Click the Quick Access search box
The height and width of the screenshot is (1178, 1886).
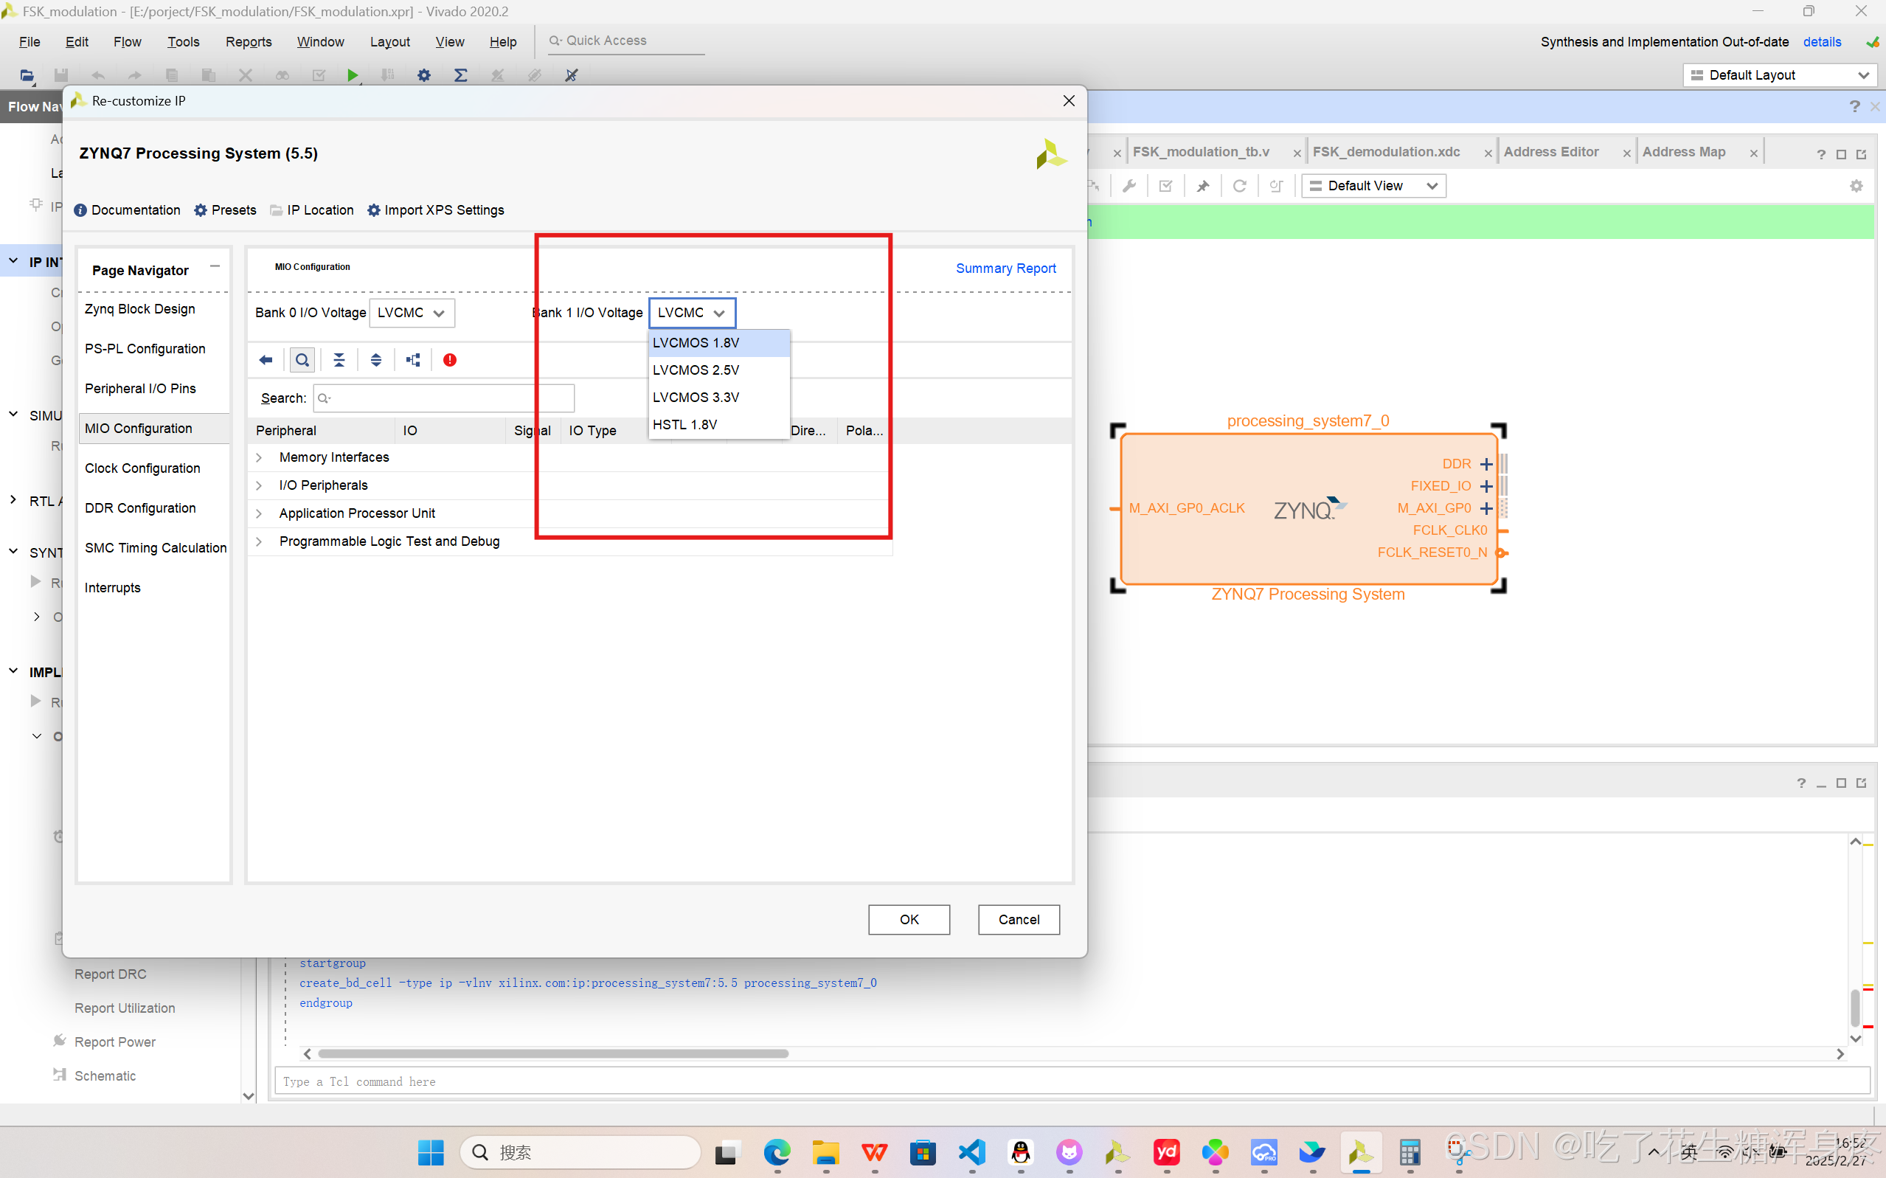point(625,41)
